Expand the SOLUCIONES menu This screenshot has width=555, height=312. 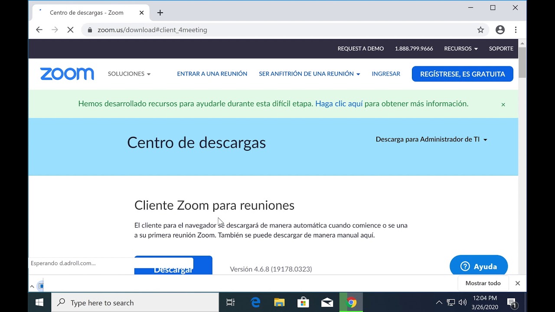(129, 74)
